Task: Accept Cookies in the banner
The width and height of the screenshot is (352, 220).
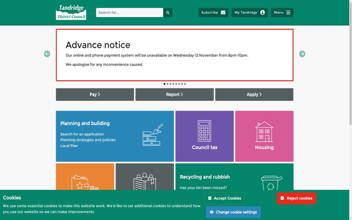Action: (225, 198)
